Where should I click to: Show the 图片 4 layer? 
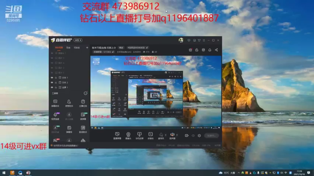tap(52, 63)
